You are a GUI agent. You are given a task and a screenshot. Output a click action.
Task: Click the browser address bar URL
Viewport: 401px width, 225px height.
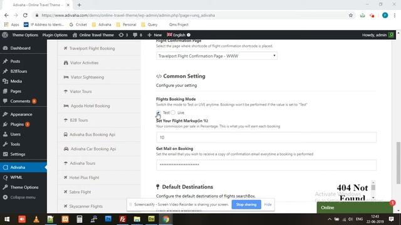click(128, 15)
